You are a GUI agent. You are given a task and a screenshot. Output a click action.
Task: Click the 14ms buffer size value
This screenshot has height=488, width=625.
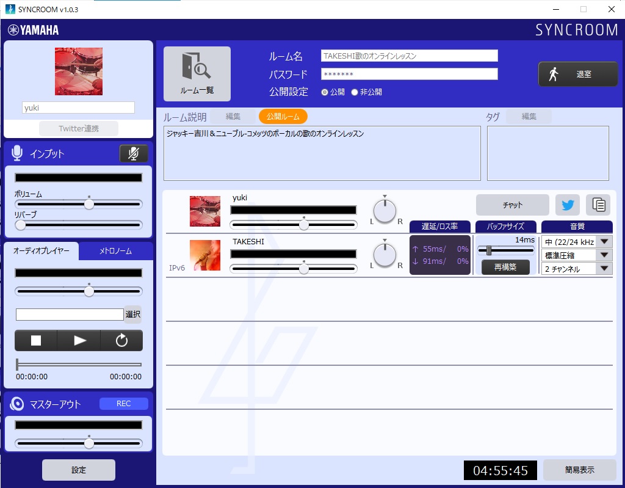click(x=524, y=240)
